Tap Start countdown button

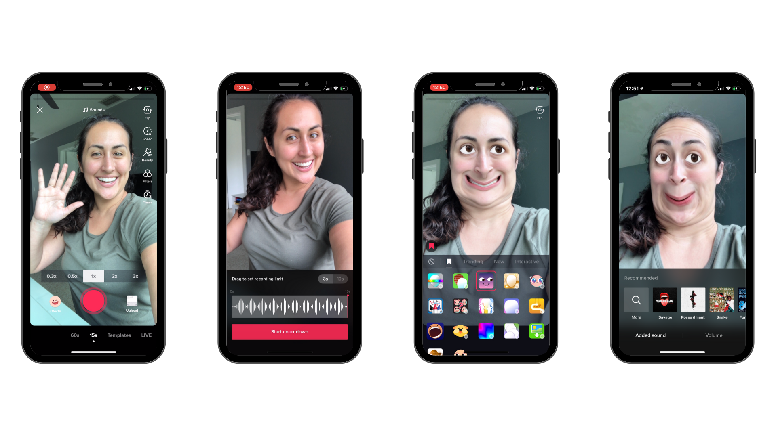[x=289, y=331]
